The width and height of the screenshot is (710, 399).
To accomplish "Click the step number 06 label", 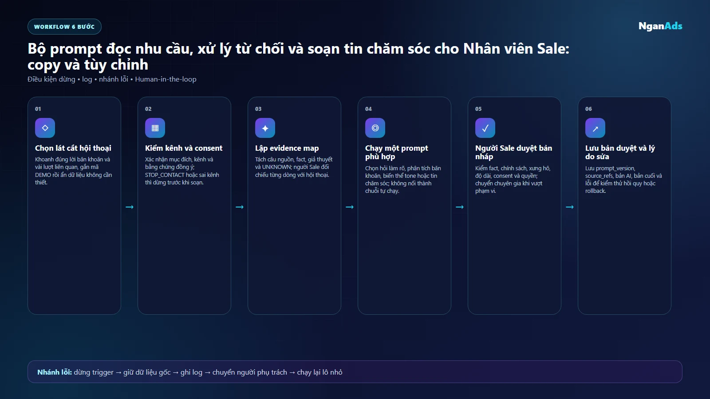I will (588, 109).
